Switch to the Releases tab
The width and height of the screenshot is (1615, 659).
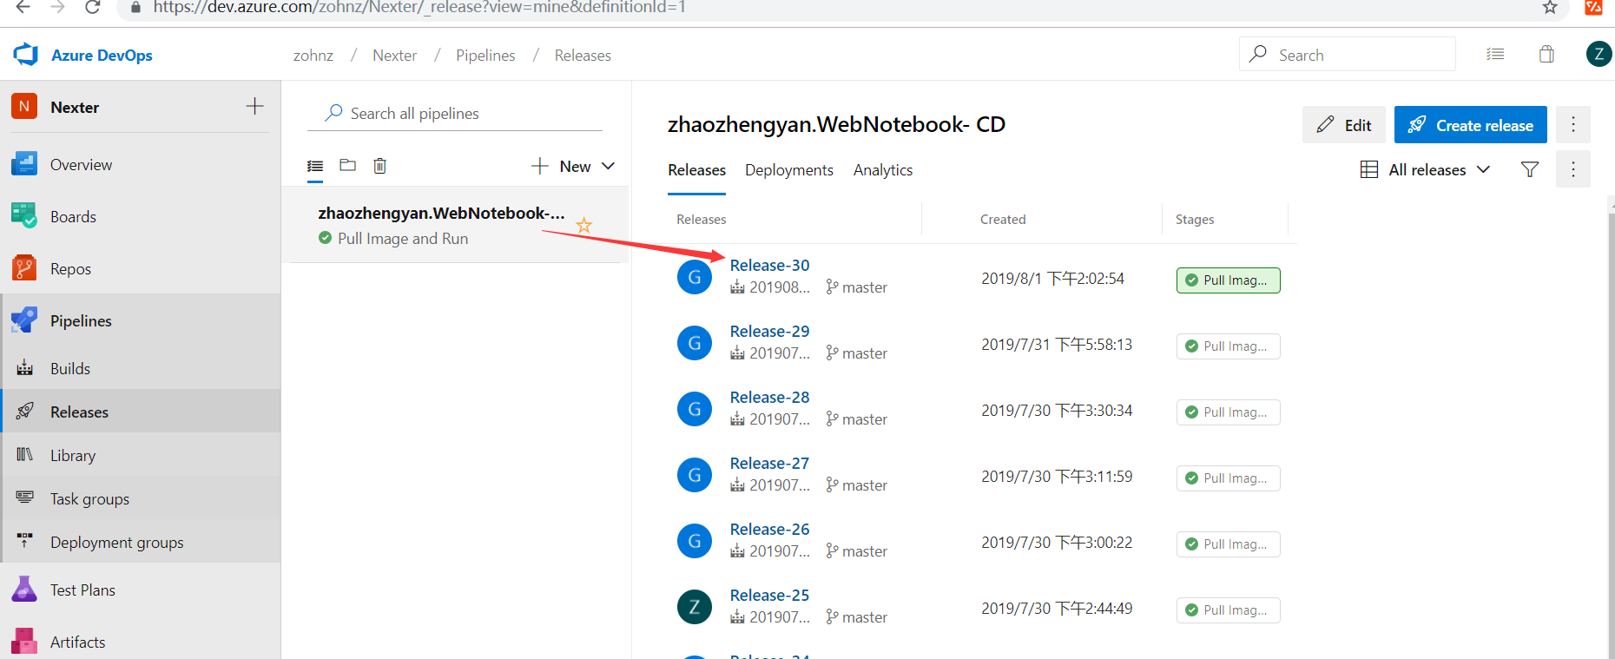[x=696, y=170]
